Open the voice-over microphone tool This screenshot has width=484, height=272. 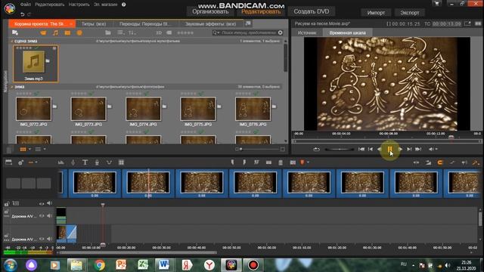click(x=97, y=162)
